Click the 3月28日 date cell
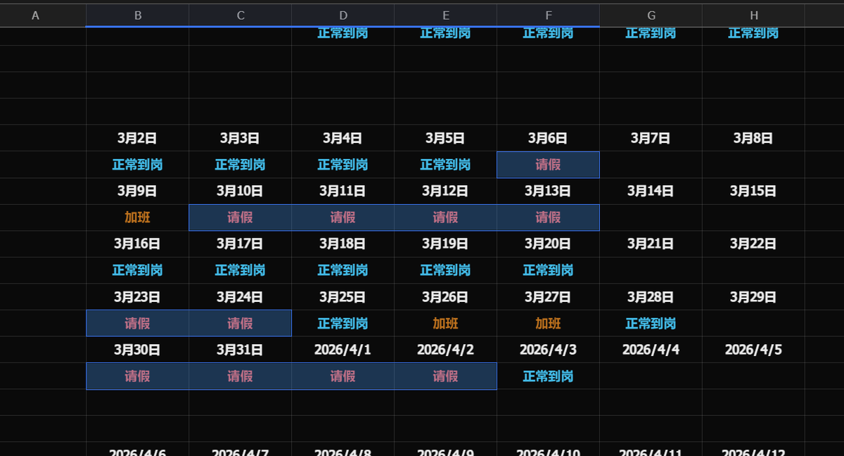 651,297
